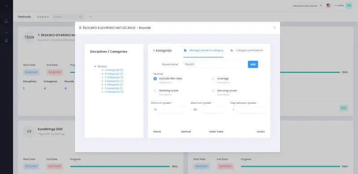Click the Minimum grade field showing 75

pos(169,110)
